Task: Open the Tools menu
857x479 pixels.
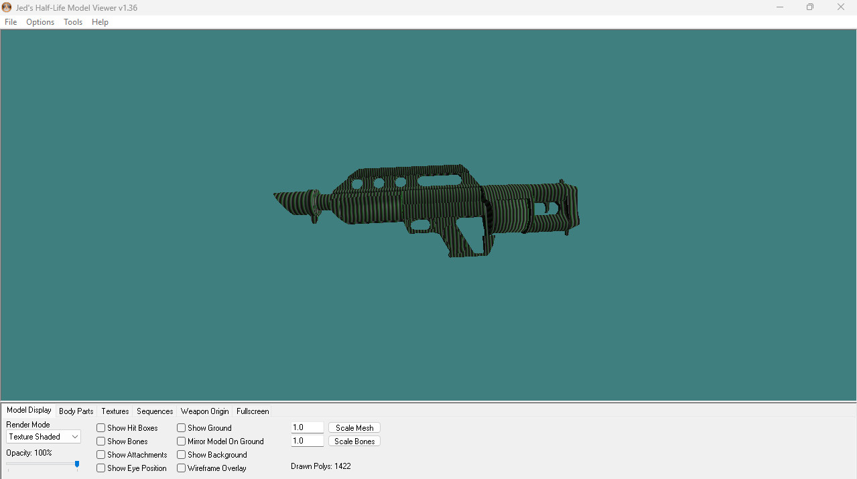Action: [x=73, y=22]
